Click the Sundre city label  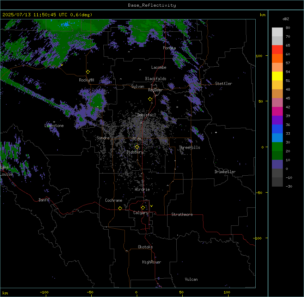[103, 138]
